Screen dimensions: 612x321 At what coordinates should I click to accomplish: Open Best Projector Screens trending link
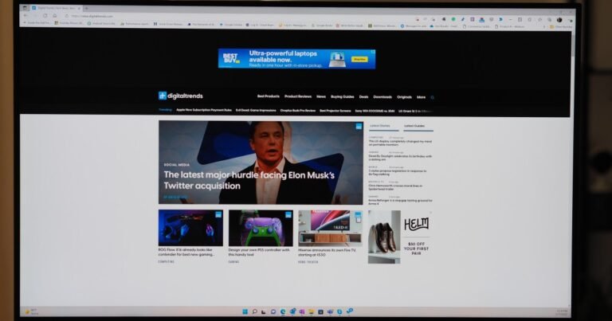pos(335,111)
